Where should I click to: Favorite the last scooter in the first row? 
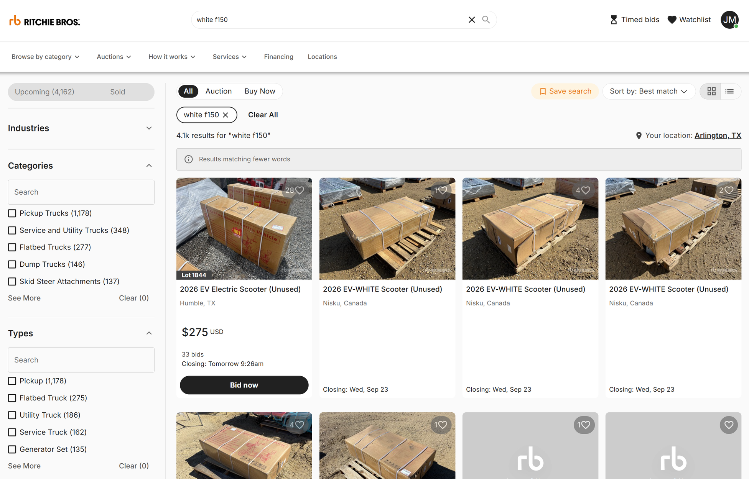pos(729,190)
